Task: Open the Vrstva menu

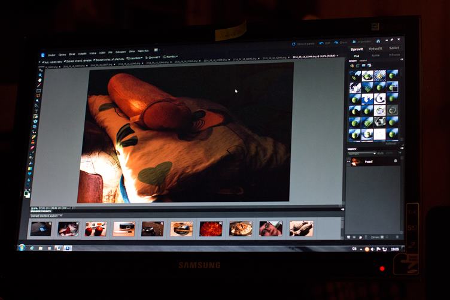Action: pos(93,53)
